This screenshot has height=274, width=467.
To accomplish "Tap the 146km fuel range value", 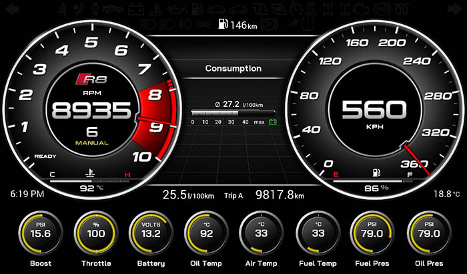I will tap(244, 25).
